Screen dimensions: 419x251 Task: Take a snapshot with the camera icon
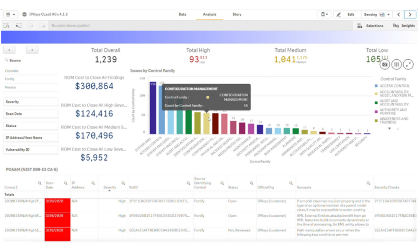385,64
